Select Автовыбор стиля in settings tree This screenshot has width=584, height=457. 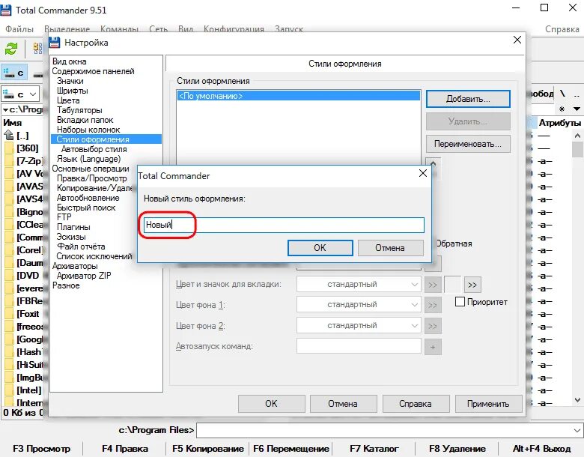click(x=94, y=149)
